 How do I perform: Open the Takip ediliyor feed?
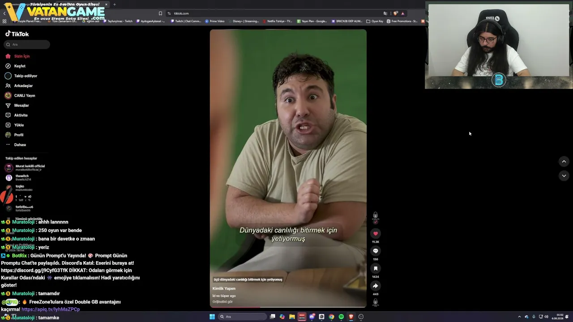(21, 76)
